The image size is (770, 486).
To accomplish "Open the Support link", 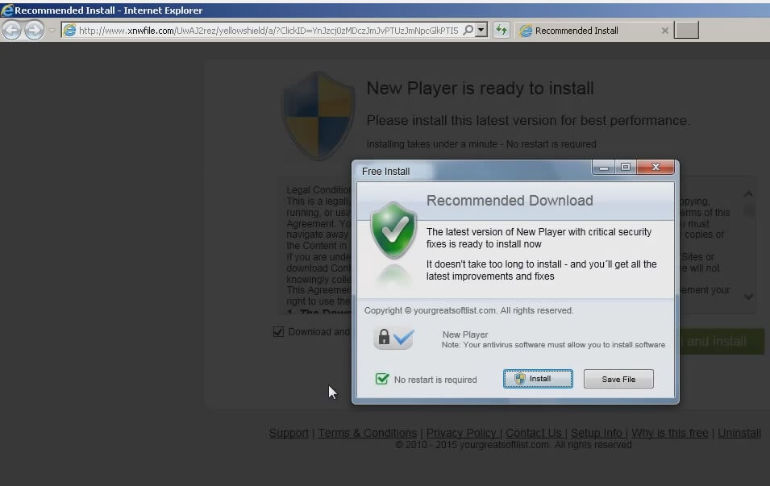I will coord(289,433).
